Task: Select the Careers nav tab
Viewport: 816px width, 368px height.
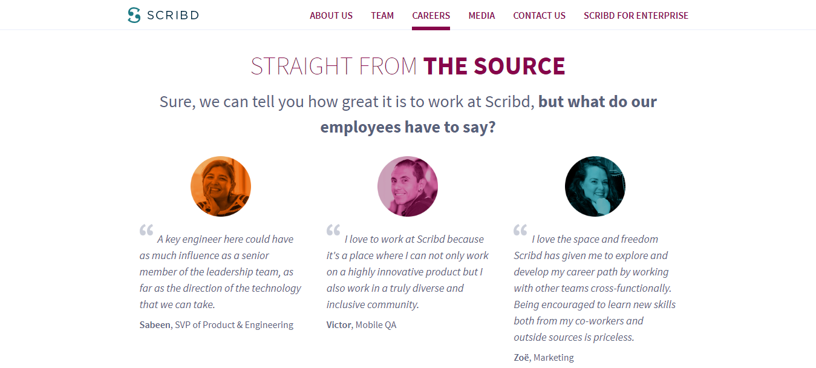Action: coord(431,16)
